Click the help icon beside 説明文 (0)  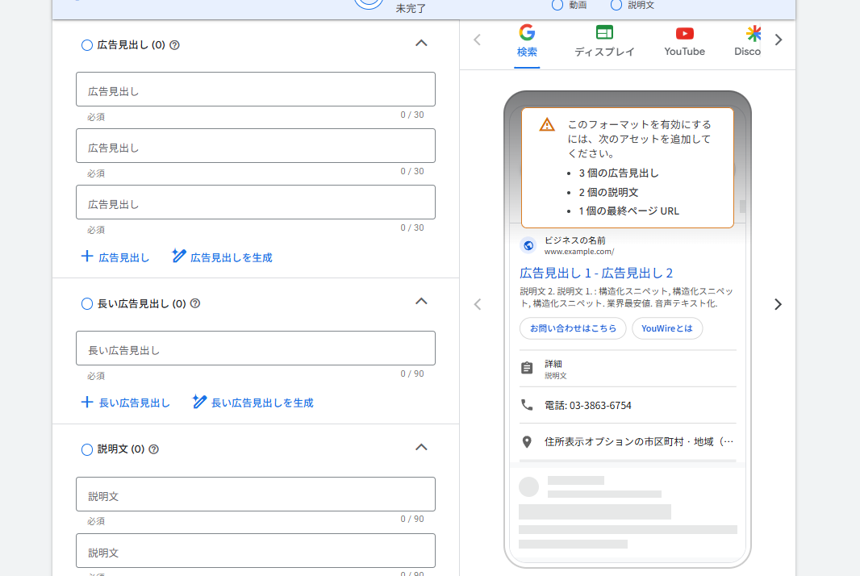point(154,449)
